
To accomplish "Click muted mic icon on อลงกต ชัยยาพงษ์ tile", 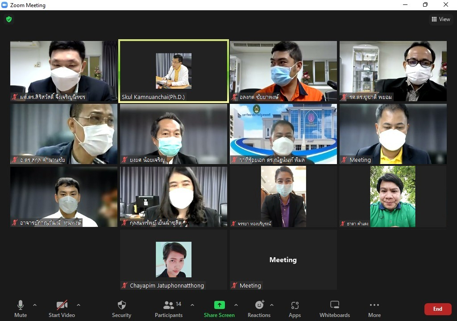I will click(x=234, y=97).
